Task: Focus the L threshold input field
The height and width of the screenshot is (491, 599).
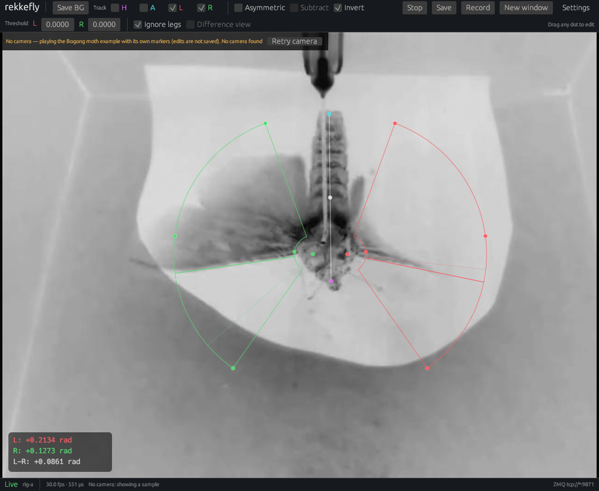Action: [58, 25]
